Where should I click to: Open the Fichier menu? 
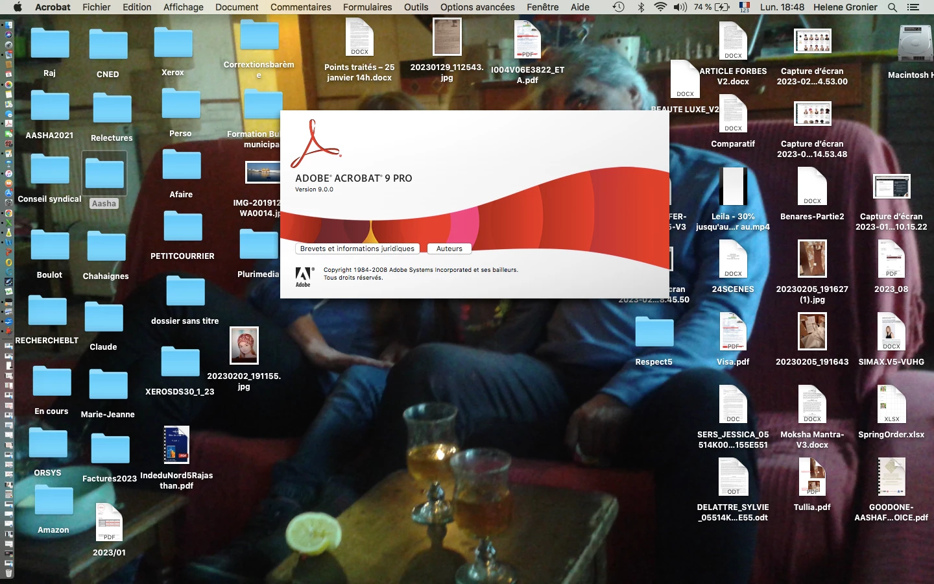click(x=97, y=7)
